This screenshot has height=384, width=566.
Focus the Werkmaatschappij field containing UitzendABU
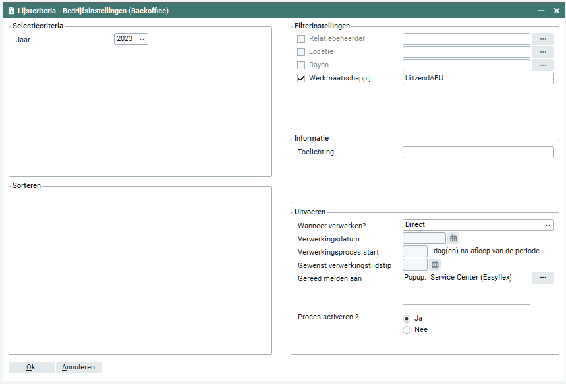(478, 79)
